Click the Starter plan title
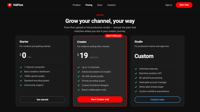 pyautogui.click(x=24, y=42)
